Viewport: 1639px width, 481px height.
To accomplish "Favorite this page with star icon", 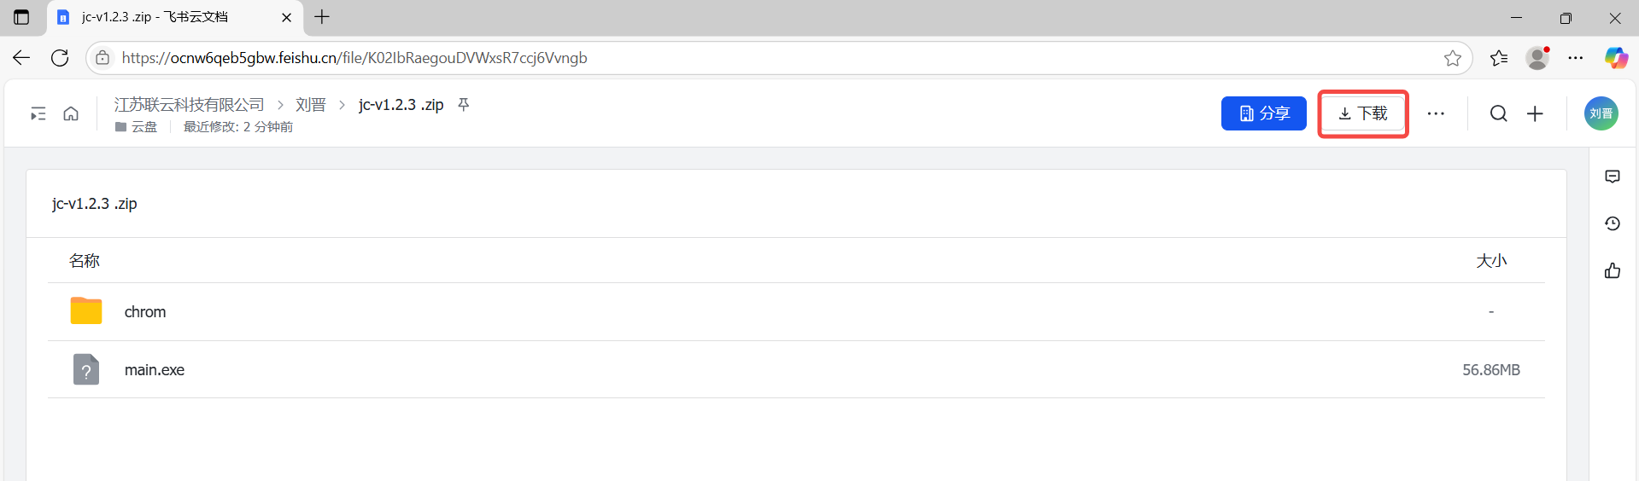I will pos(1453,58).
